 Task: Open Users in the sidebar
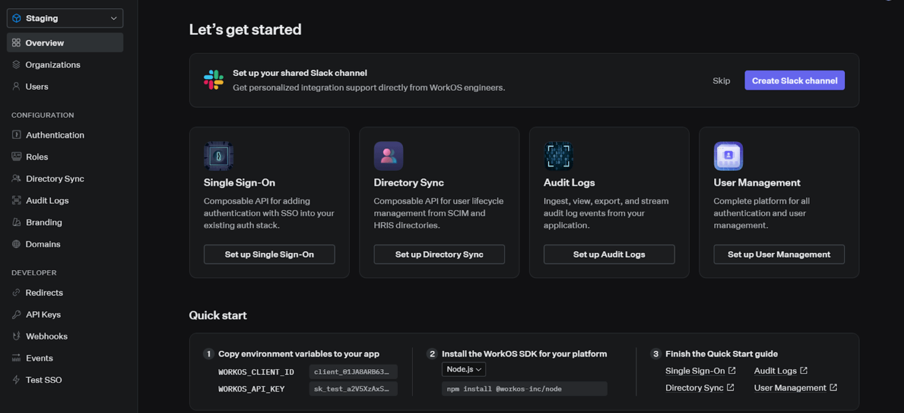click(x=65, y=86)
